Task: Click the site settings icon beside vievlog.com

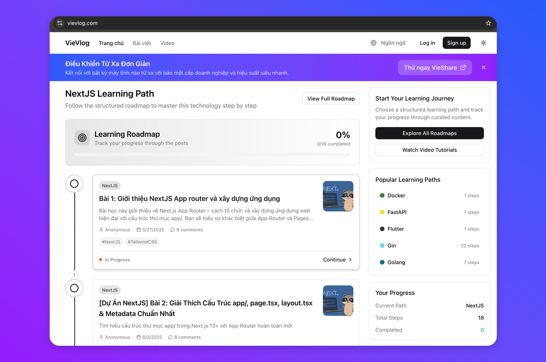Action: click(x=60, y=23)
